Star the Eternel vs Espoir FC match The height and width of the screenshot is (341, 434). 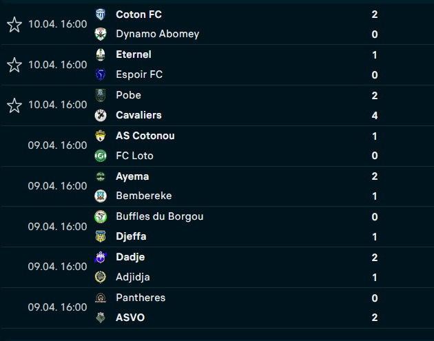click(x=14, y=65)
